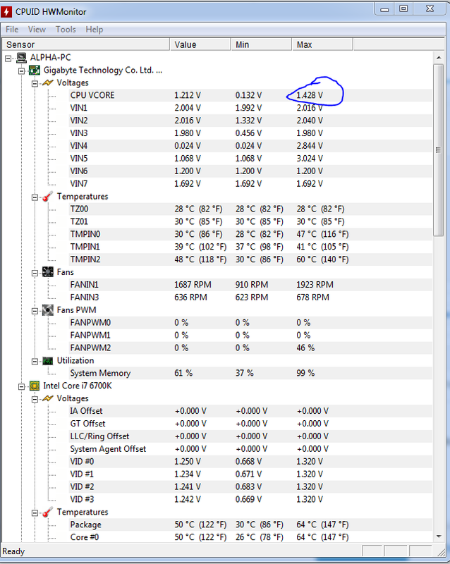Collapse the Intel Core i7 6700K node
Viewport: 450px width, 564px height.
pyautogui.click(x=22, y=386)
